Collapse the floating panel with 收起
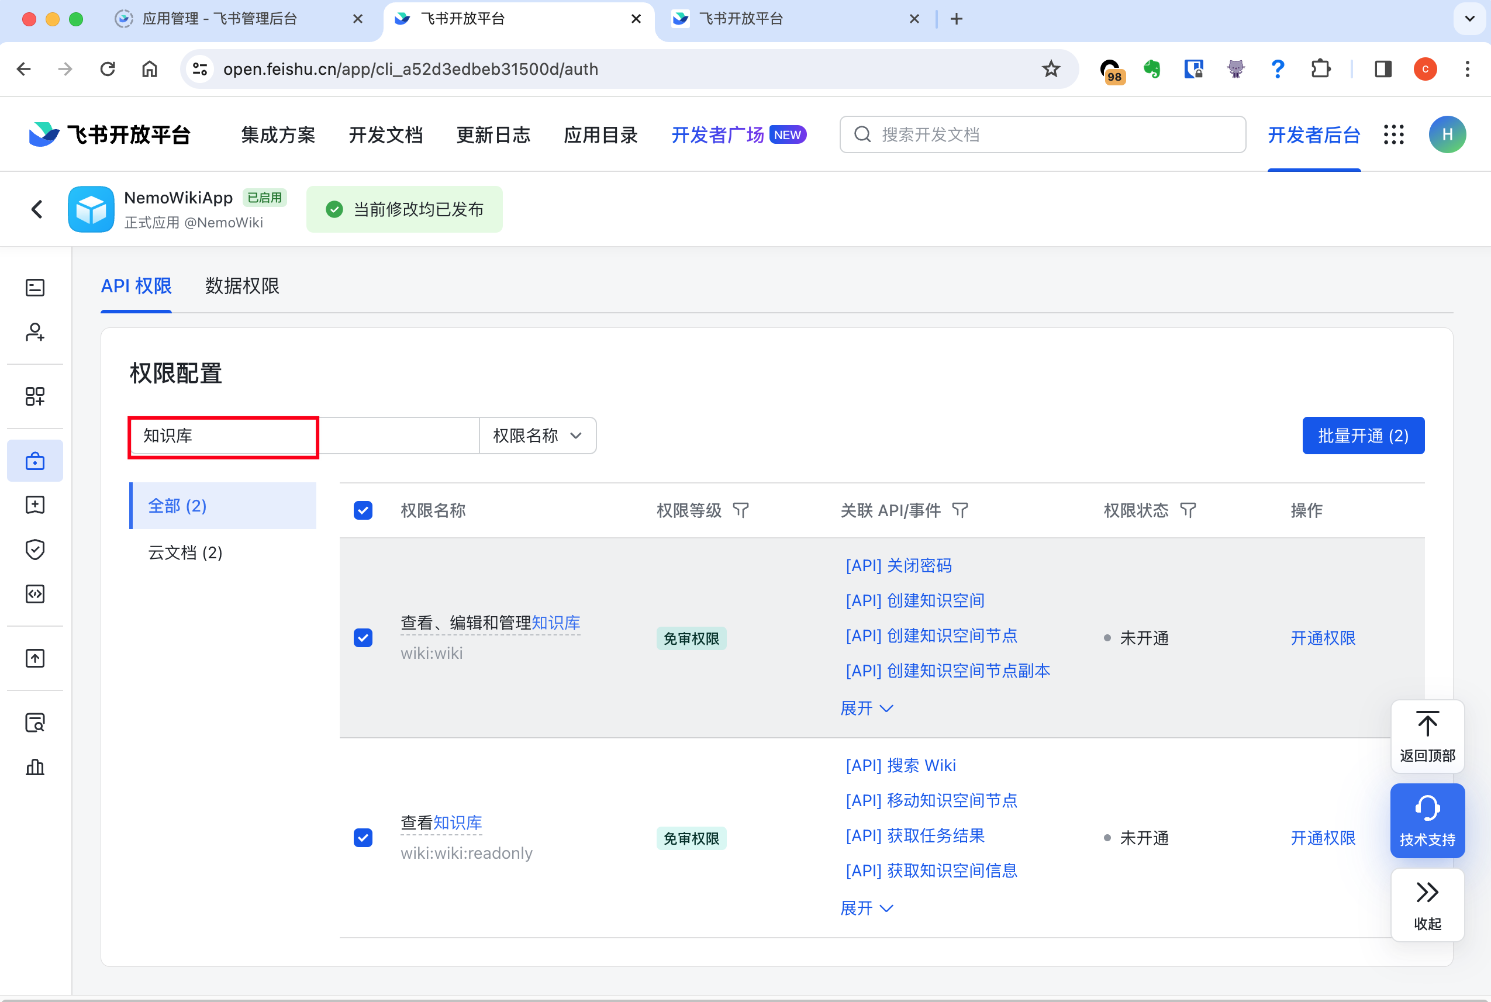 (1427, 905)
